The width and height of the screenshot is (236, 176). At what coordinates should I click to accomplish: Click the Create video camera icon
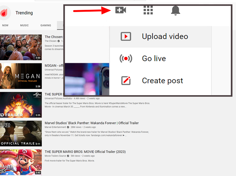pos(120,10)
